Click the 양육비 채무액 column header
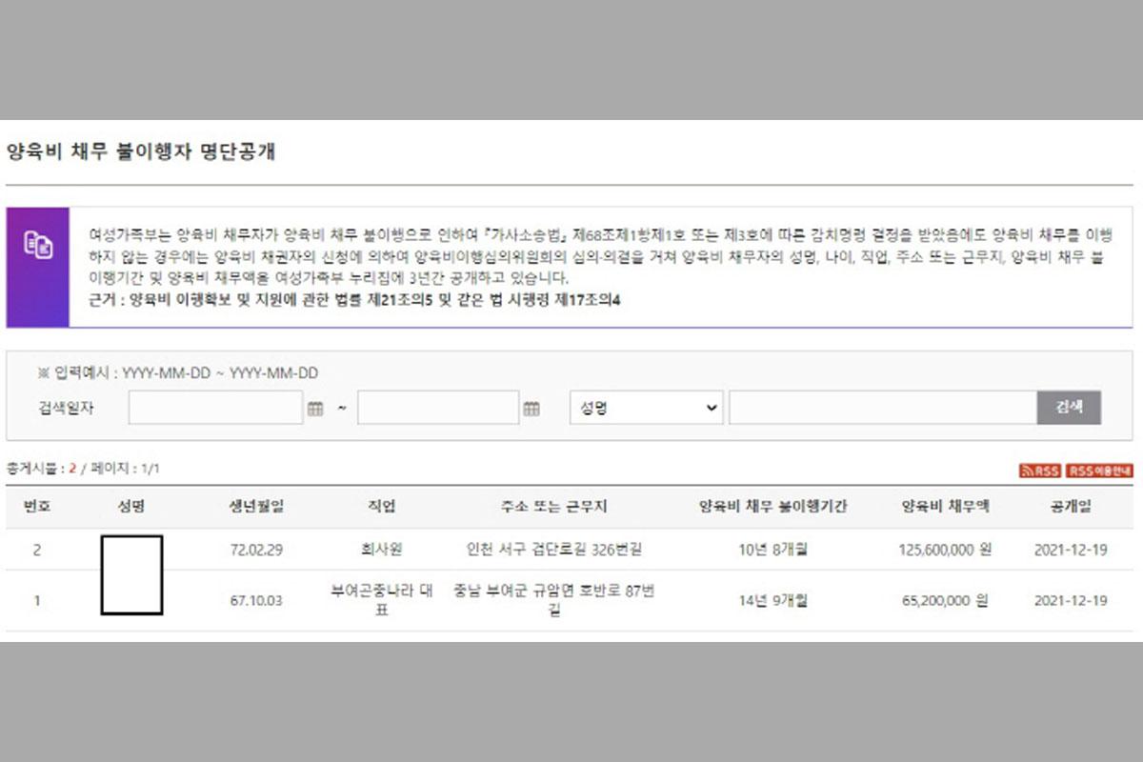The image size is (1143, 762). point(945,507)
